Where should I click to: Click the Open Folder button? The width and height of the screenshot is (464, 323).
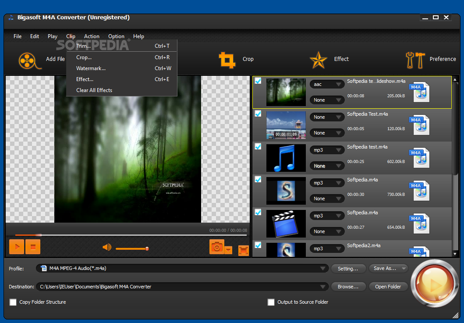[x=388, y=287]
